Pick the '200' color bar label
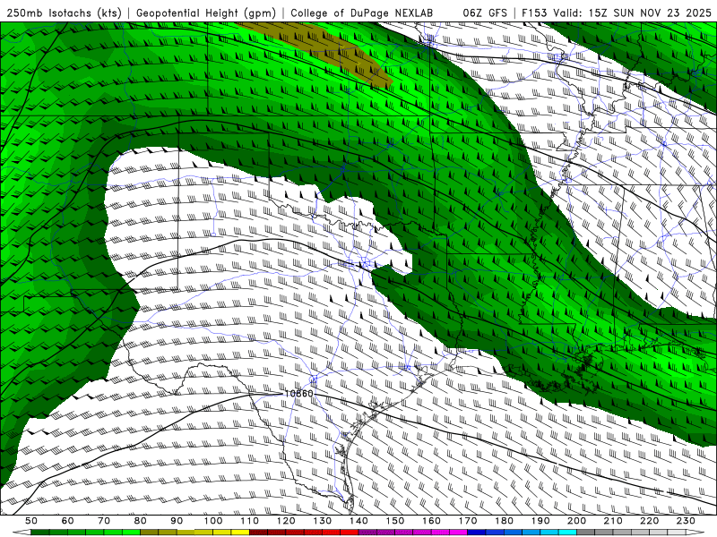This screenshot has height=537, width=717. (x=576, y=521)
